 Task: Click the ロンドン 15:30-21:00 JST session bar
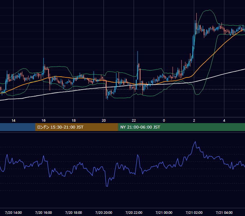(x=76, y=127)
